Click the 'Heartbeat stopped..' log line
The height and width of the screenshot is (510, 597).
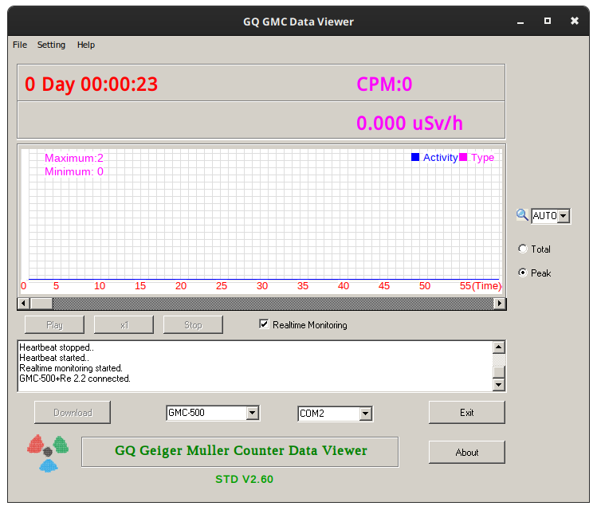pyautogui.click(x=57, y=347)
